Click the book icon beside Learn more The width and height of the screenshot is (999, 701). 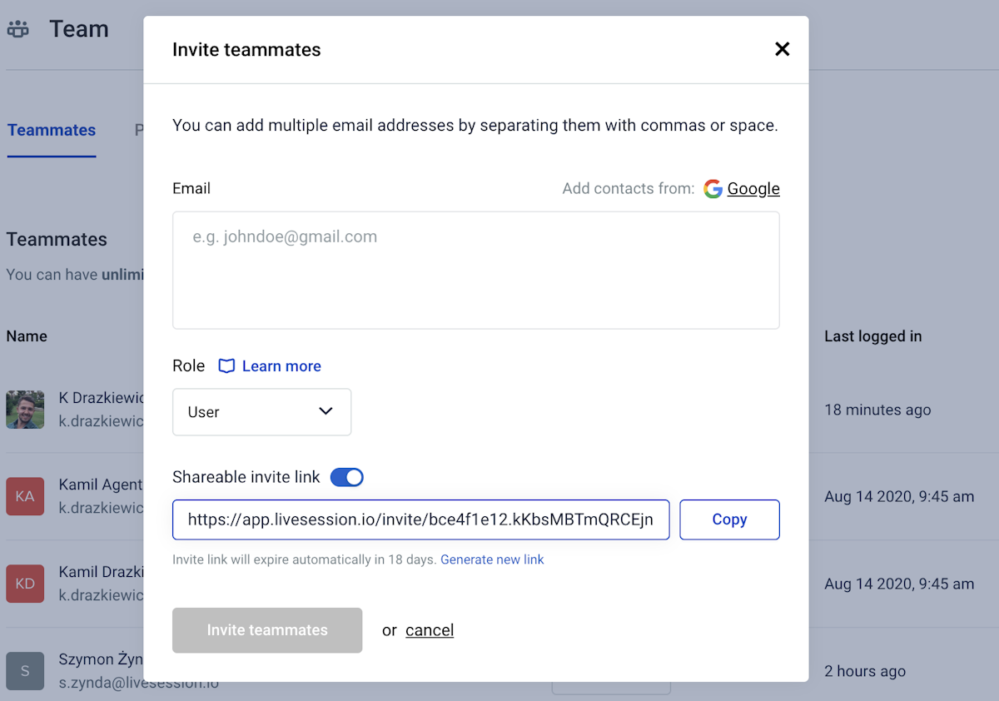click(x=226, y=366)
